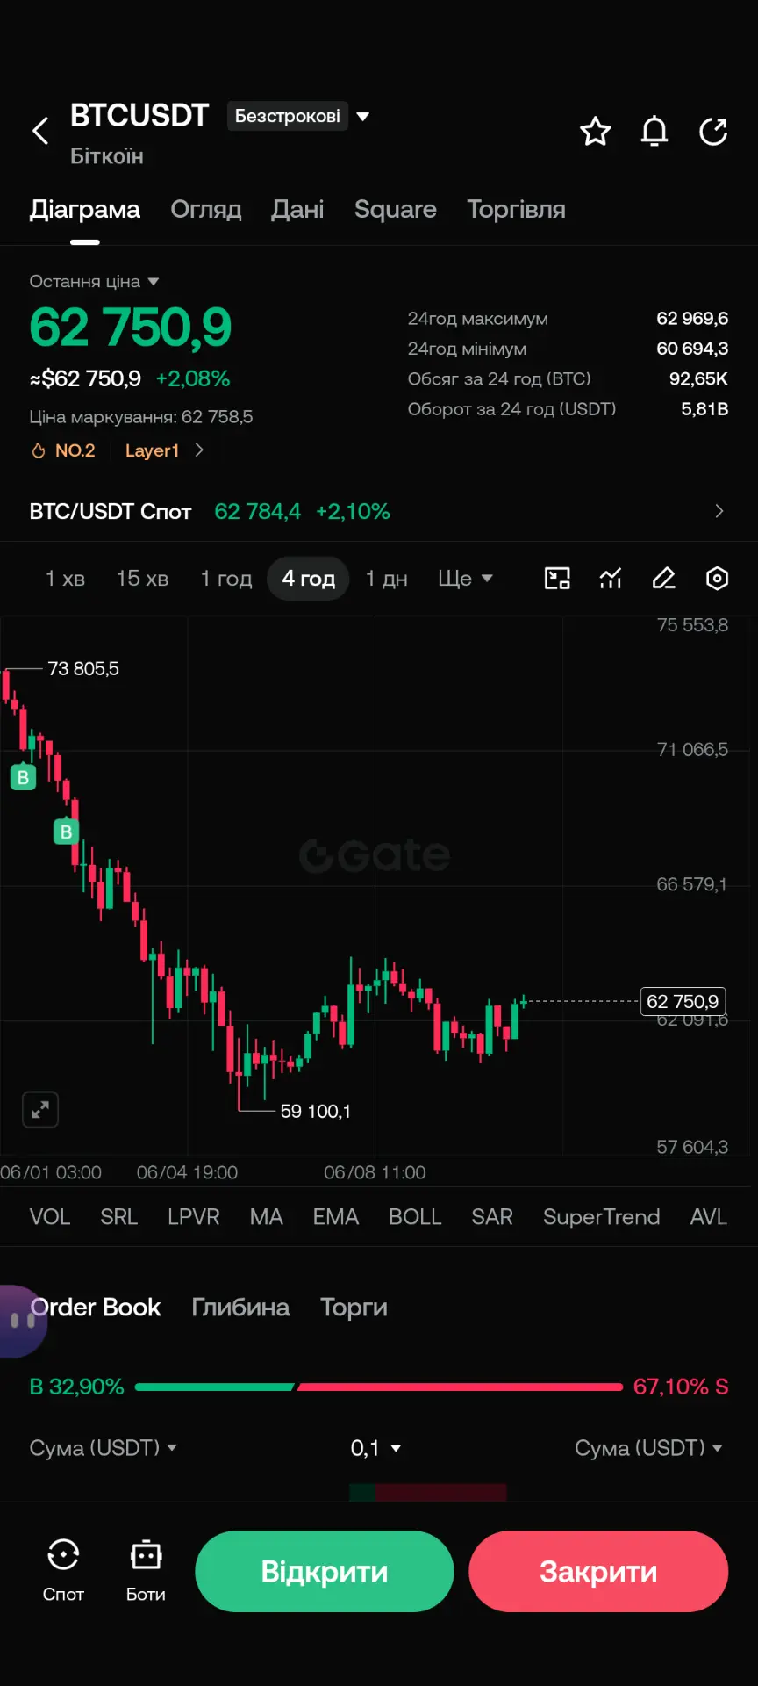
Task: Tap the BTC/USDT Спот price 62 784,4
Action: pyautogui.click(x=257, y=511)
